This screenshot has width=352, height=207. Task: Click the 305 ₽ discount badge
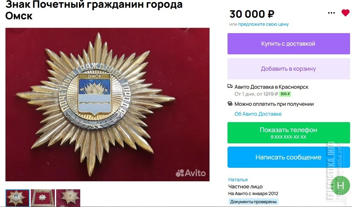pos(285,94)
